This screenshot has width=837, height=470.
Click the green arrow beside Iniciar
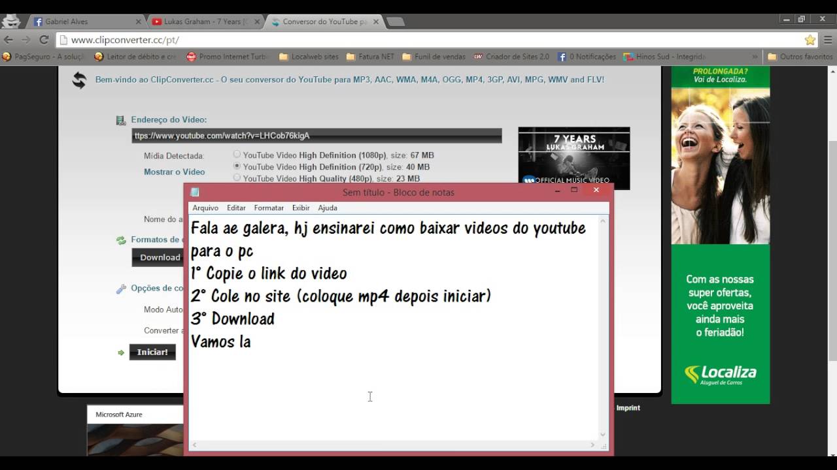[x=121, y=352]
